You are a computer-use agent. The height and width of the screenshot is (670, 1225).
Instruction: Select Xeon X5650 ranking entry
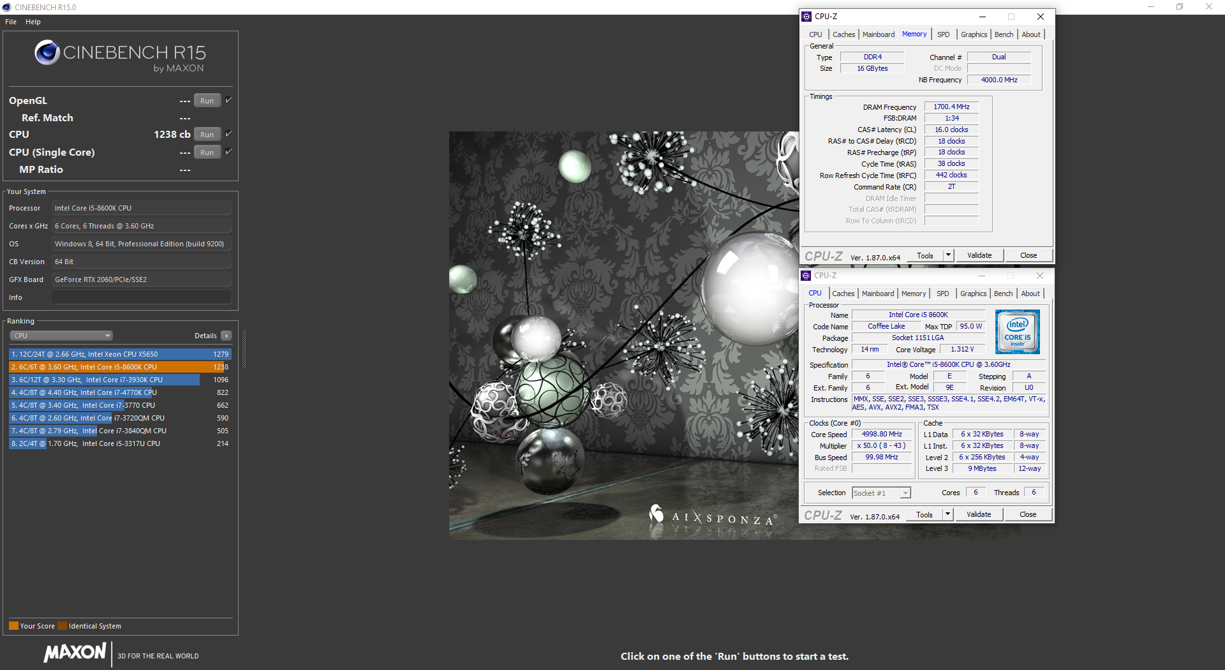(120, 354)
